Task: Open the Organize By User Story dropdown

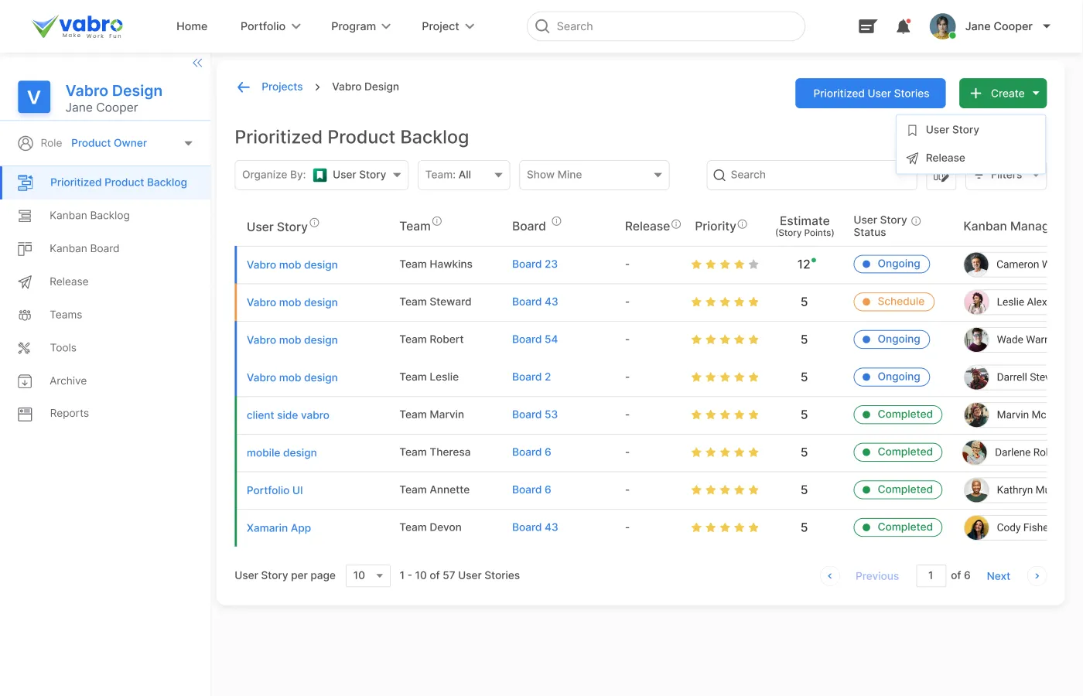Action: click(x=322, y=176)
